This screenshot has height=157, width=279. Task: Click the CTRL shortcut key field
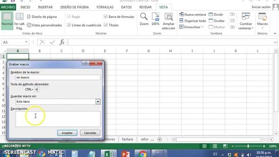[37, 89]
